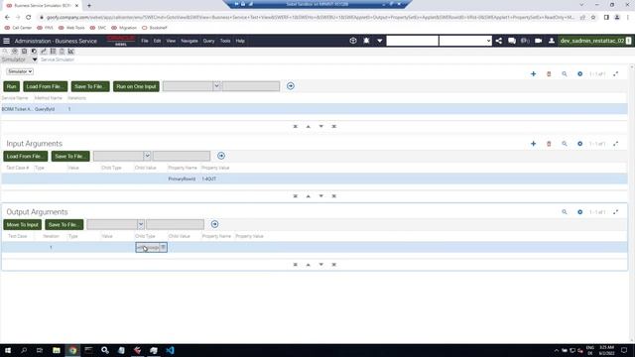635x357 pixels.
Task: Open query search in Output Arguments
Action: point(565,212)
